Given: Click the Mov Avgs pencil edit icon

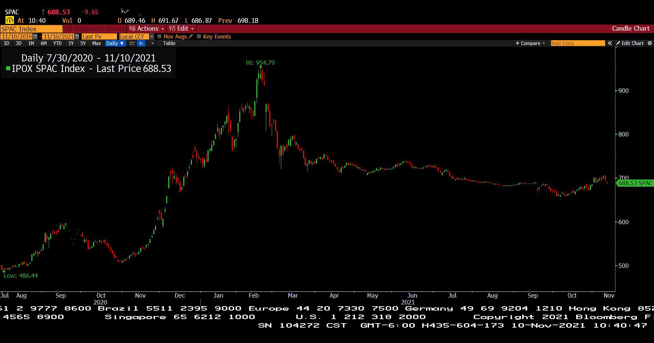Looking at the screenshot, I should pyautogui.click(x=190, y=37).
